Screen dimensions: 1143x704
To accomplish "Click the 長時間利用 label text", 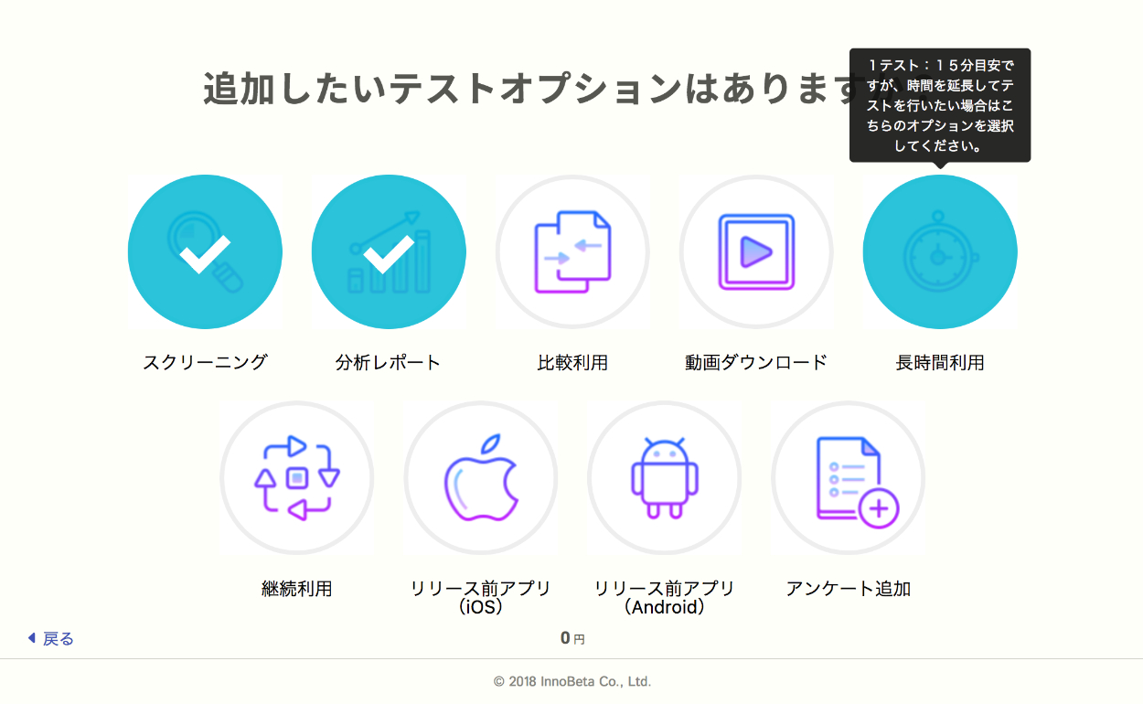I will (940, 362).
